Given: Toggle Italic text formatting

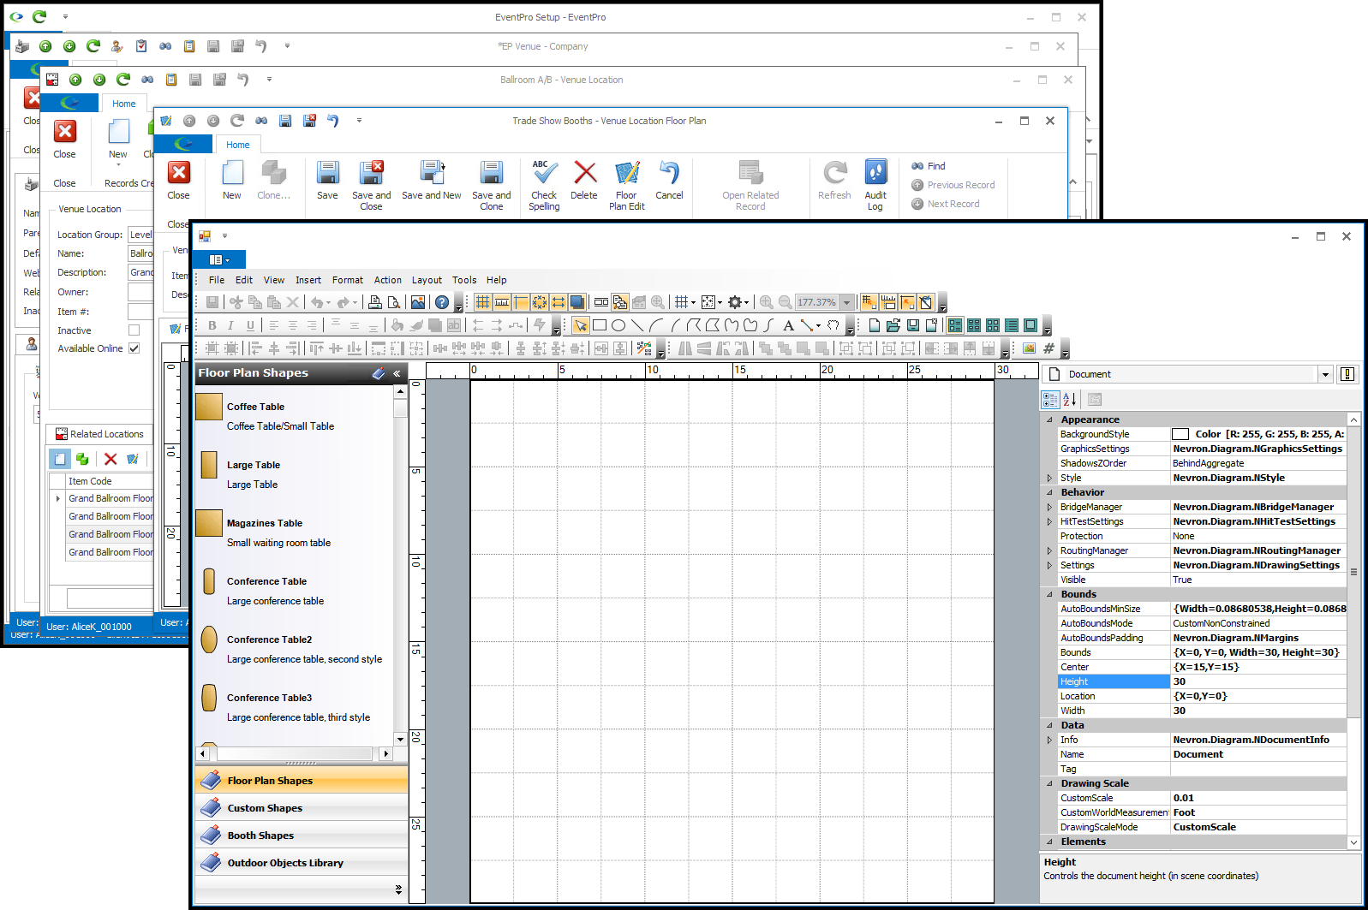Looking at the screenshot, I should click(x=230, y=325).
